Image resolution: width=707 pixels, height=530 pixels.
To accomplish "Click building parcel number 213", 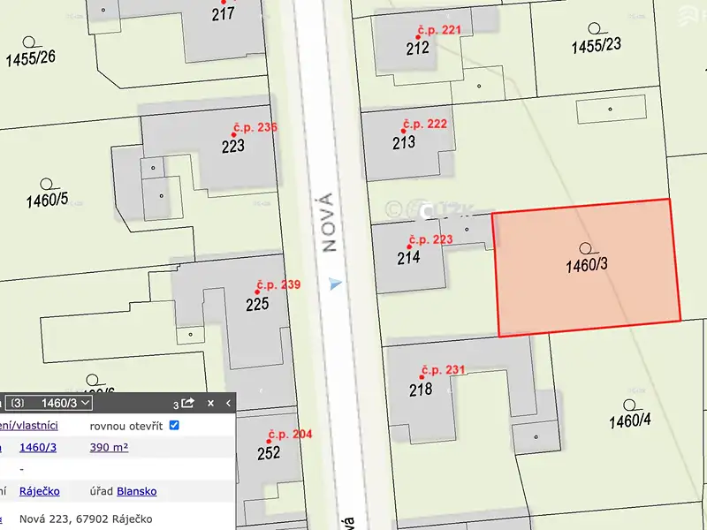I will click(404, 142).
